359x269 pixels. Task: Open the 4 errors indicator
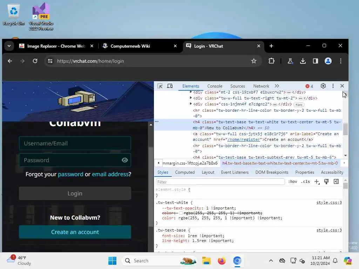(309, 86)
